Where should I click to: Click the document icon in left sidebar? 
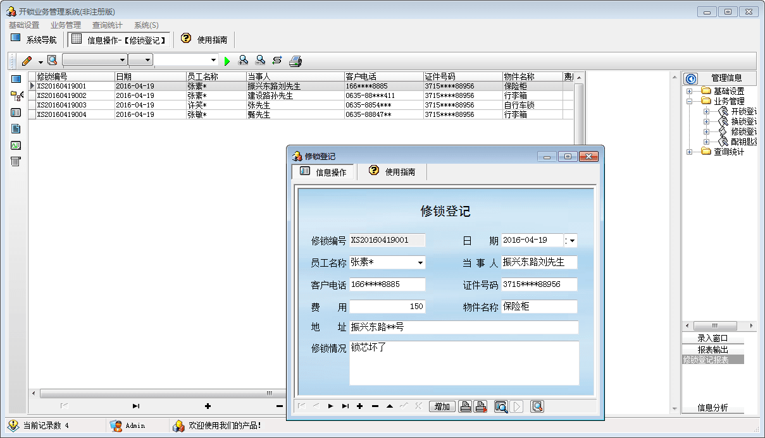tap(16, 129)
